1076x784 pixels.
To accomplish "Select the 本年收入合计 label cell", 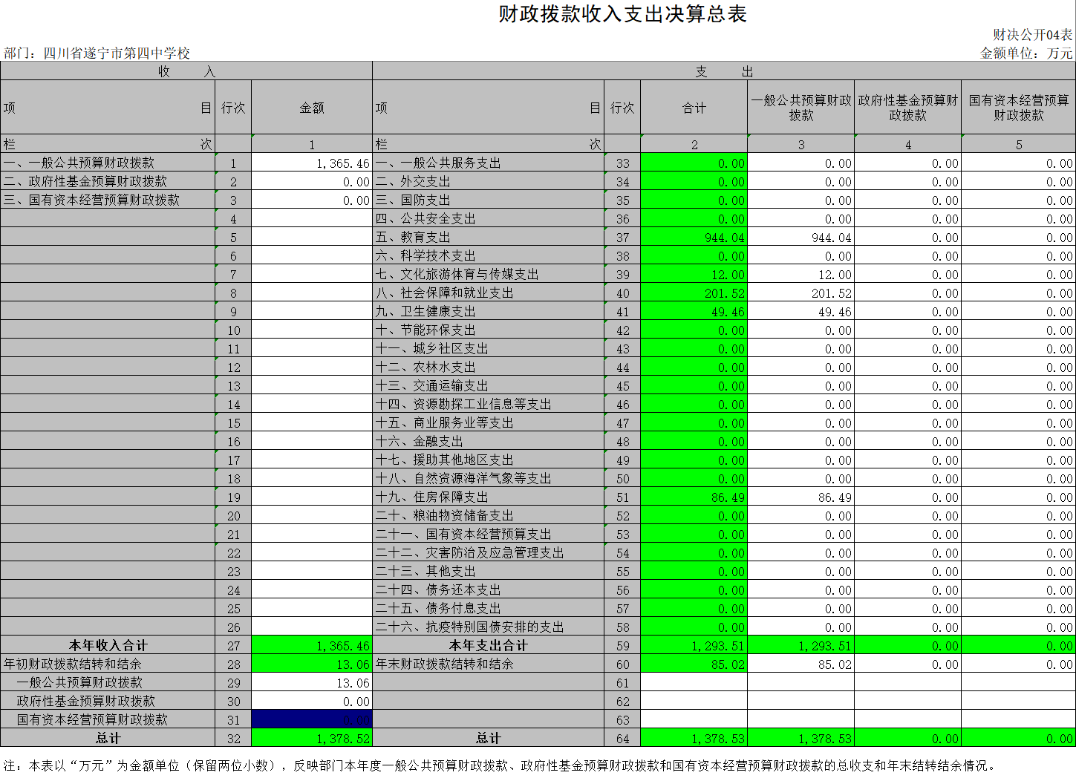I will (108, 645).
